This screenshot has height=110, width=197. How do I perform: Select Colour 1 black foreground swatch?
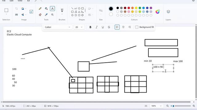pyautogui.click(x=111, y=9)
